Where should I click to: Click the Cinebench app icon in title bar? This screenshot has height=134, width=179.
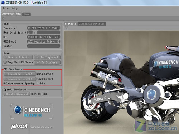click(3, 3)
